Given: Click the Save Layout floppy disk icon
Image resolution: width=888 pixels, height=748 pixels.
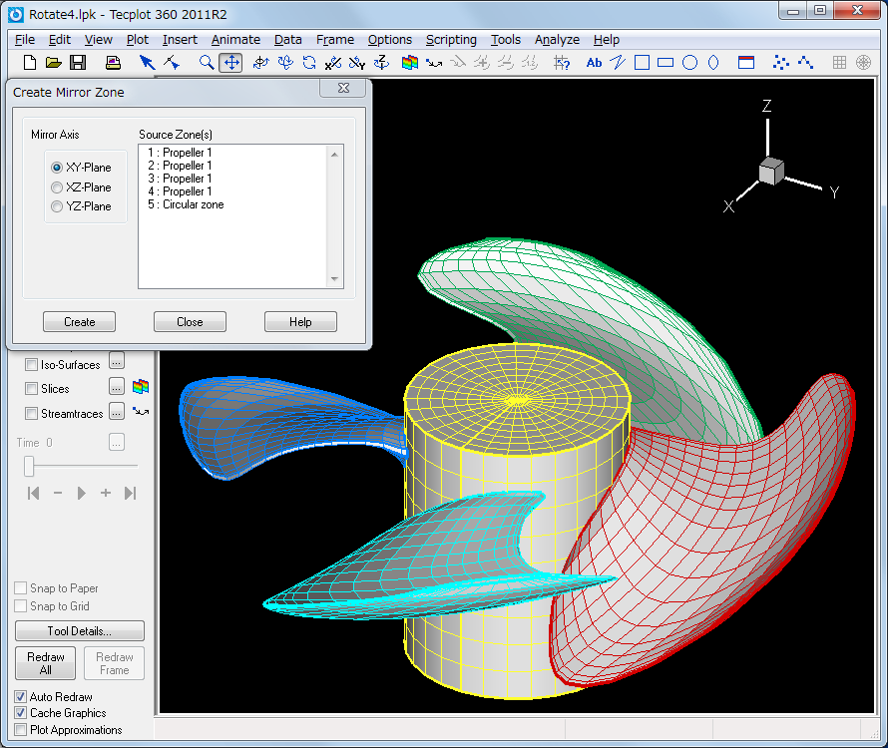Looking at the screenshot, I should point(78,62).
